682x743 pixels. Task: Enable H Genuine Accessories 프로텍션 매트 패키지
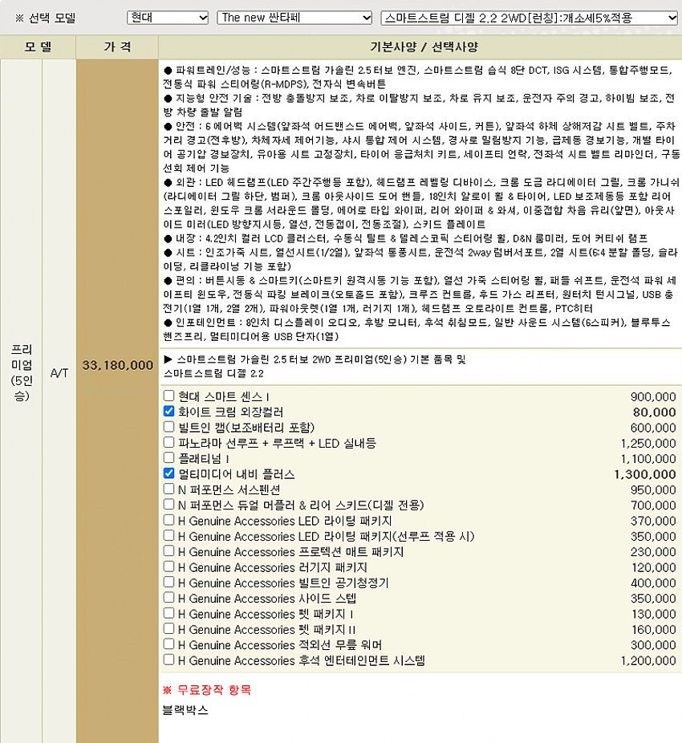168,551
